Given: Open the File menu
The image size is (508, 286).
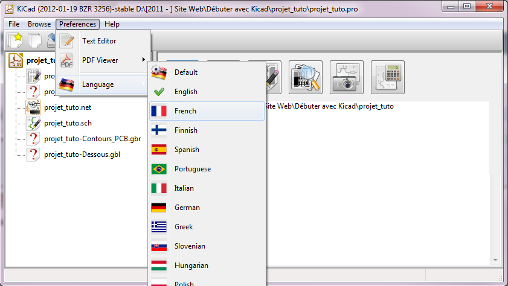Looking at the screenshot, I should coord(14,24).
